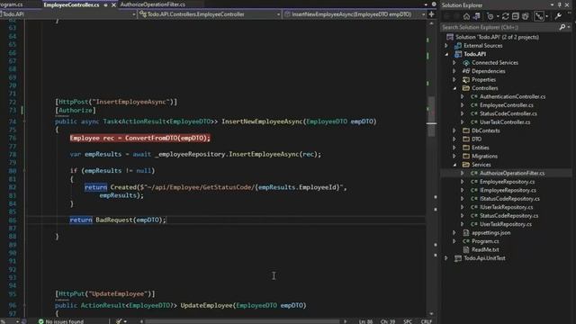576x324 pixels.
Task: Click the Collapse All icon in Solution Explorer
Action: (516, 16)
